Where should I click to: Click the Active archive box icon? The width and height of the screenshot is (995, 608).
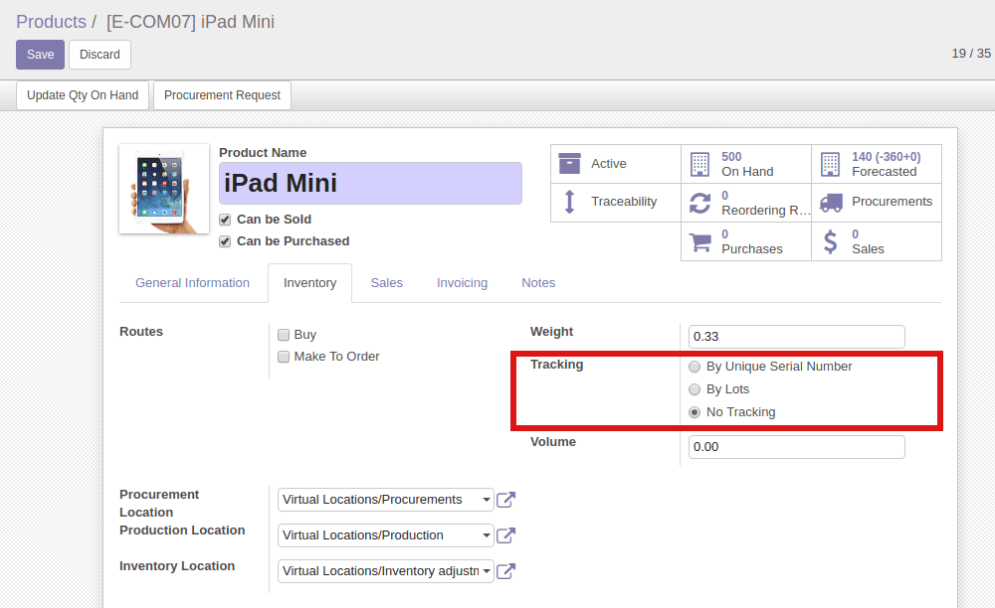pos(569,163)
